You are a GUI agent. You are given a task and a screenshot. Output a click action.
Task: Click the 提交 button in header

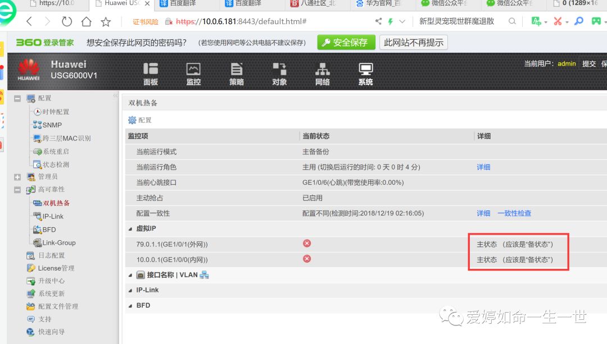(x=589, y=63)
